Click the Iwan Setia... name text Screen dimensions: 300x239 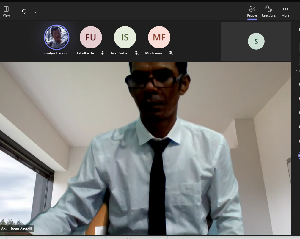[120, 53]
